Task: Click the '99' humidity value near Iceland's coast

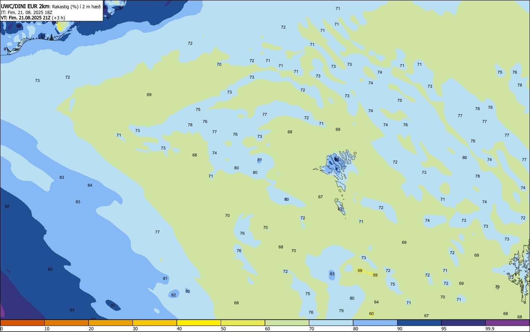Action: (x=19, y=26)
